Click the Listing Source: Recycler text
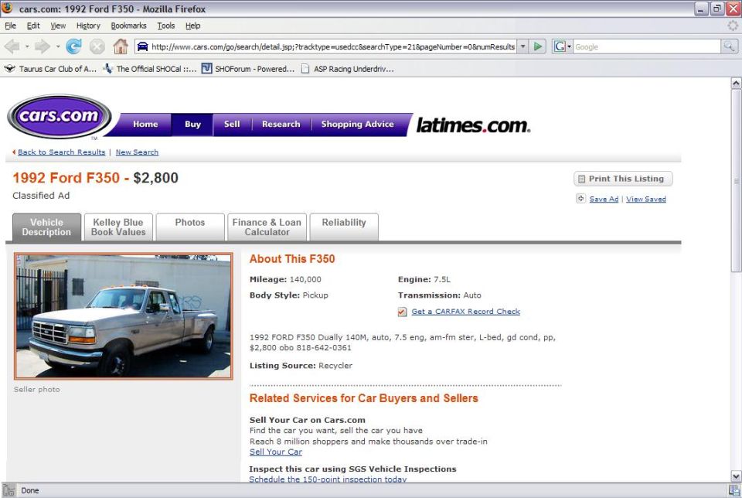 pos(301,366)
